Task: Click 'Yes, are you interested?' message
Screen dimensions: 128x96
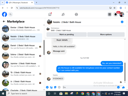Action: [112, 63]
